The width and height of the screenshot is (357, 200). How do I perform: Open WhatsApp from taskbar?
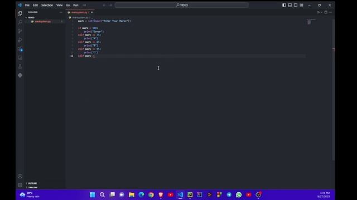click(239, 195)
